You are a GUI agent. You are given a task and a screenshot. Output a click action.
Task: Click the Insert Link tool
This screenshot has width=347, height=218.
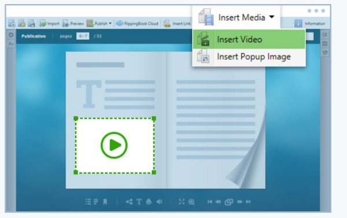pos(177,23)
